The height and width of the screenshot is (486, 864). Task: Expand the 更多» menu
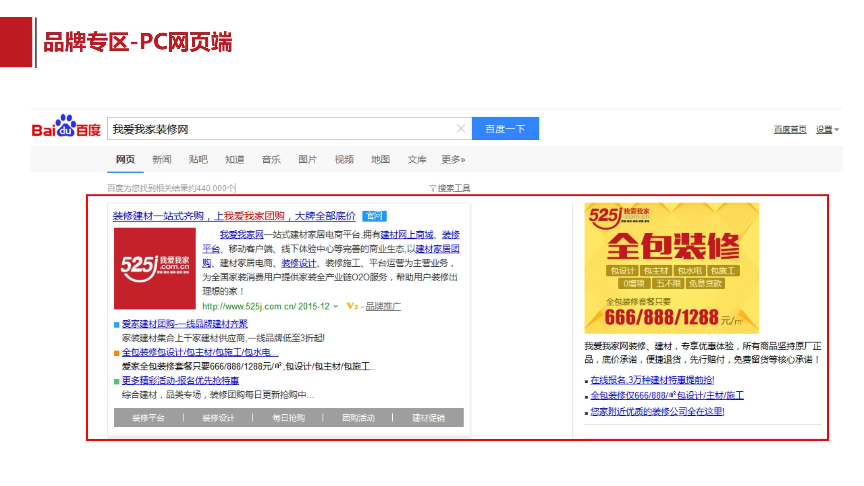click(453, 160)
